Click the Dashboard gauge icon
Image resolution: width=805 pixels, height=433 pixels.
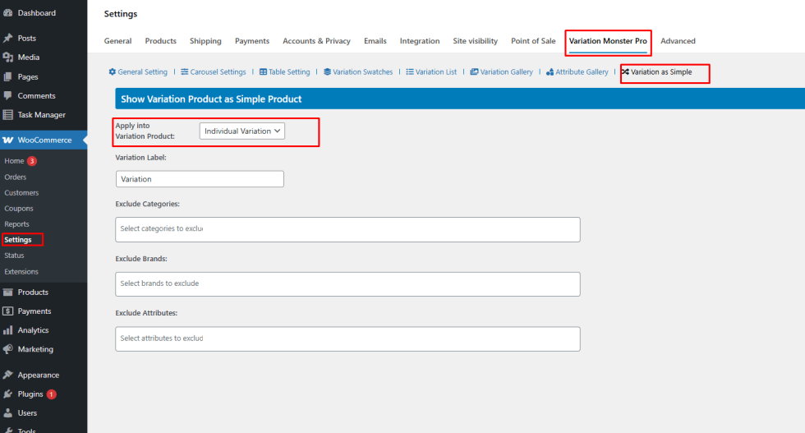coord(7,13)
